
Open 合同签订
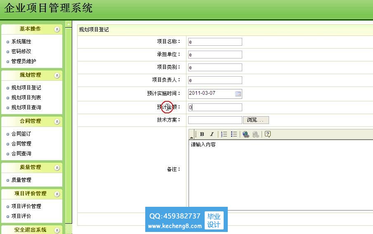point(21,134)
